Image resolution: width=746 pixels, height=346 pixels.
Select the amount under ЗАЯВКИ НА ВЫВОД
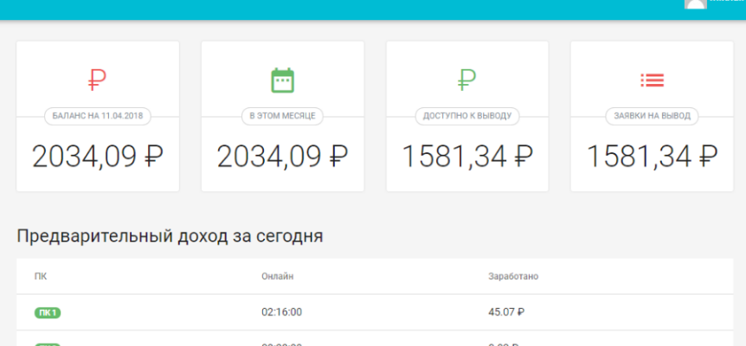coord(652,157)
